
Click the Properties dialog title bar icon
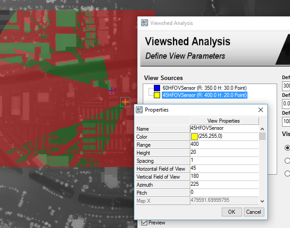pyautogui.click(x=139, y=109)
